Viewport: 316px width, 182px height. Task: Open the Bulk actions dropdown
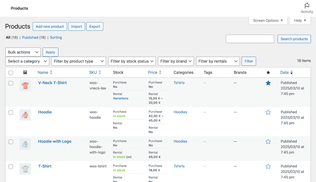click(23, 52)
